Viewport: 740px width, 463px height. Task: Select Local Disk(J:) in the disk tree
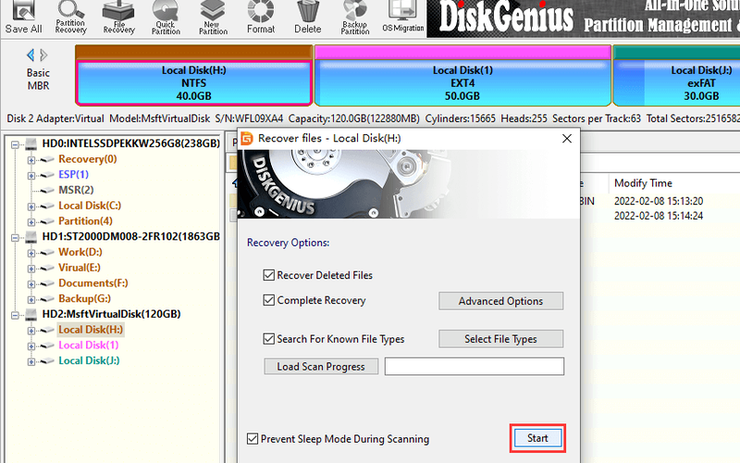tap(89, 360)
